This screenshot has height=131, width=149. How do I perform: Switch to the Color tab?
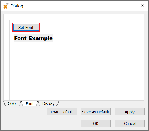[12, 103]
